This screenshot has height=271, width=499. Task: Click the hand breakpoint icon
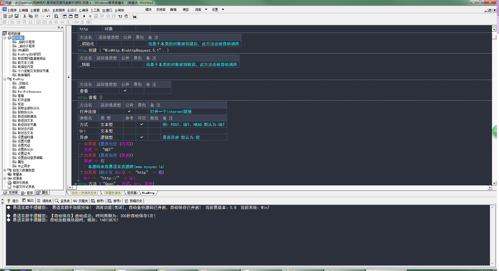pyautogui.click(x=126, y=16)
